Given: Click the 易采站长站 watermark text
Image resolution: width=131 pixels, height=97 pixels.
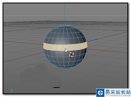Looking at the screenshot, I should click(x=118, y=92).
